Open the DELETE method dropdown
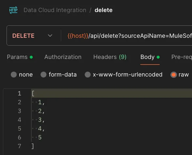The width and height of the screenshot is (192, 155). click(32, 36)
